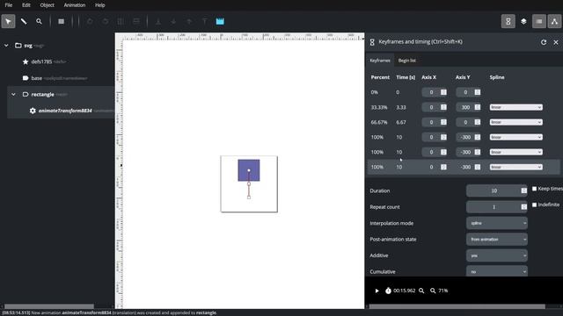Click the Duration stepper arrows
Image resolution: width=563 pixels, height=316 pixels.
pyautogui.click(x=524, y=190)
